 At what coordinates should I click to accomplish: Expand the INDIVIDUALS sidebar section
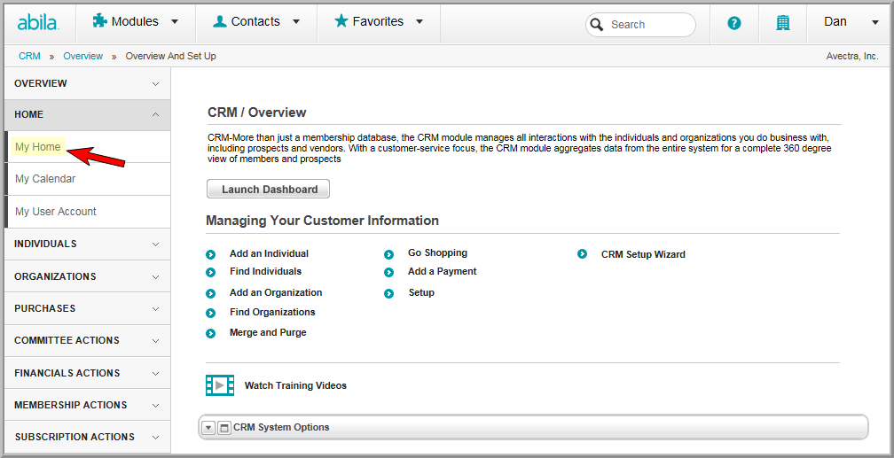pos(87,244)
